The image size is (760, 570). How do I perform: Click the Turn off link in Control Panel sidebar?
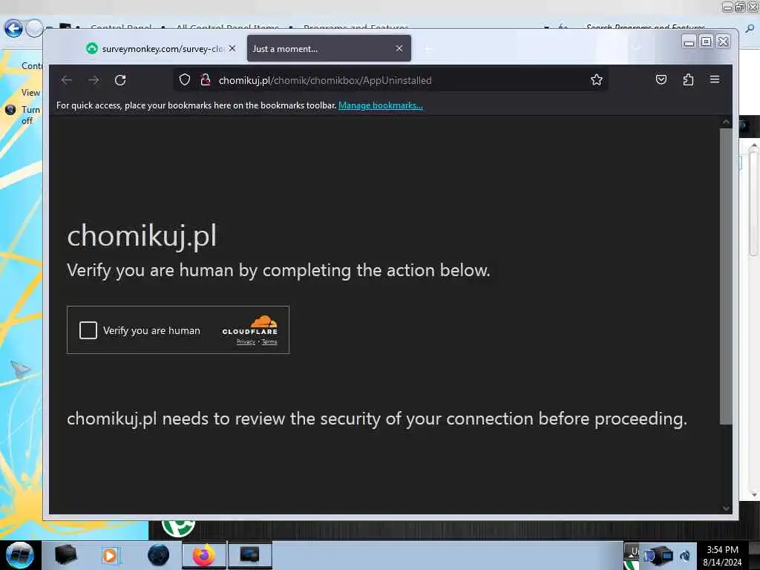pos(29,115)
